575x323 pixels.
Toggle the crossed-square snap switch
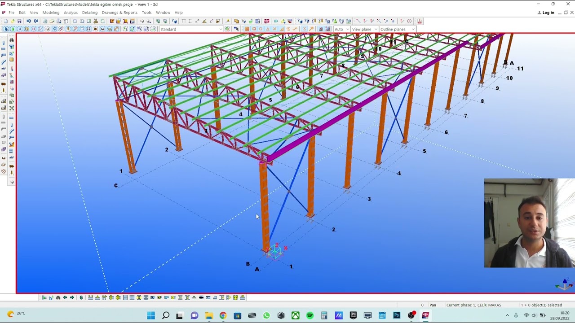click(247, 29)
